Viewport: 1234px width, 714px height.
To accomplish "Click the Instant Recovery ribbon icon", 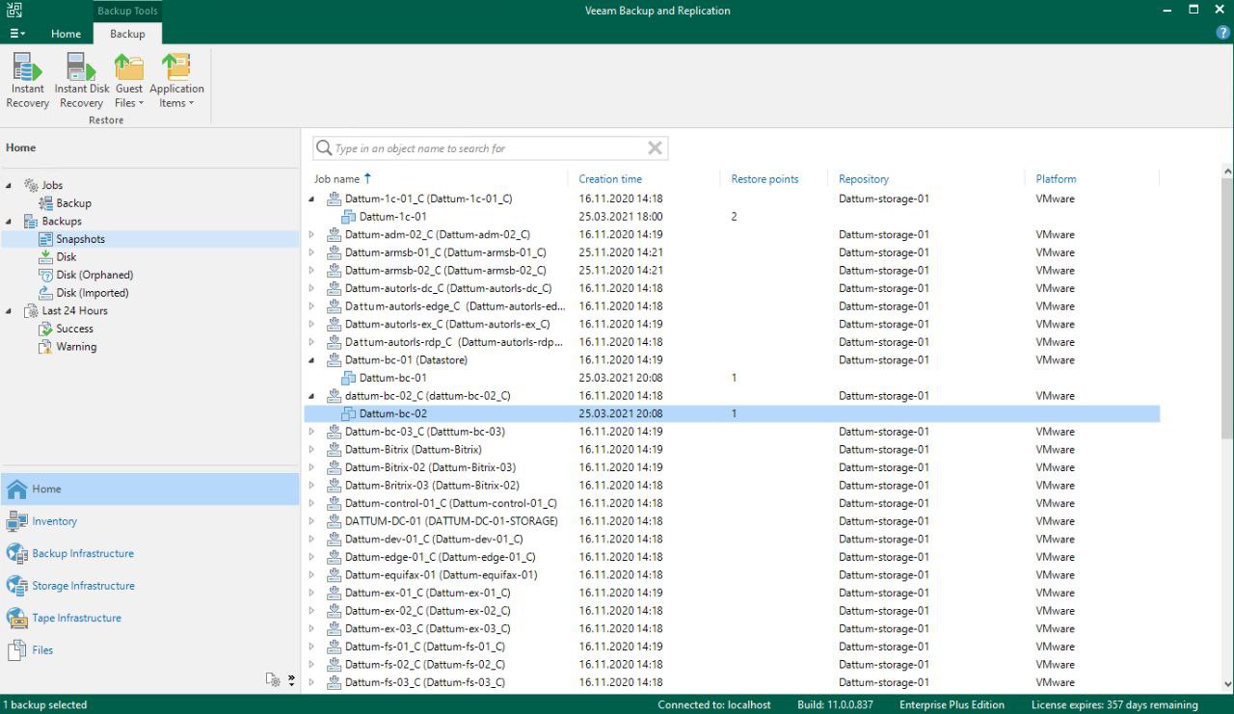I will coord(27,80).
